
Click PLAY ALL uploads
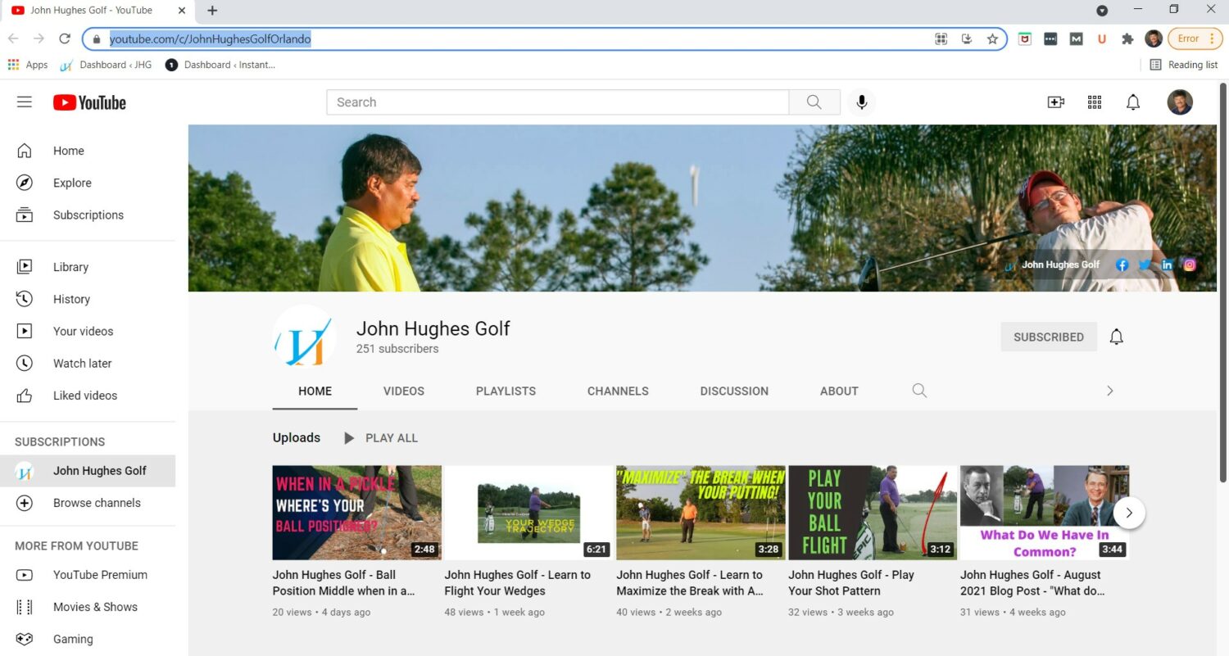(x=381, y=438)
